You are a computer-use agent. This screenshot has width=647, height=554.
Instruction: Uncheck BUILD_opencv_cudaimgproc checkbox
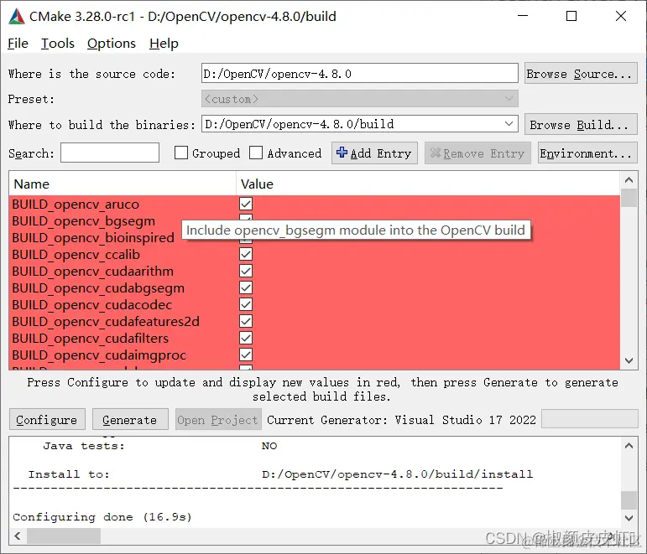(x=246, y=355)
